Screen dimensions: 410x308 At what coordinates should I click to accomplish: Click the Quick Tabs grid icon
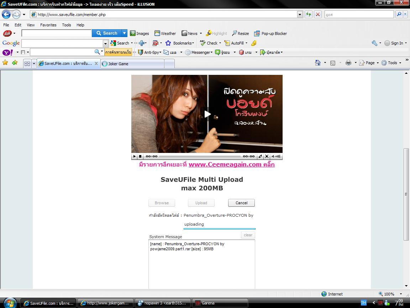27,63
